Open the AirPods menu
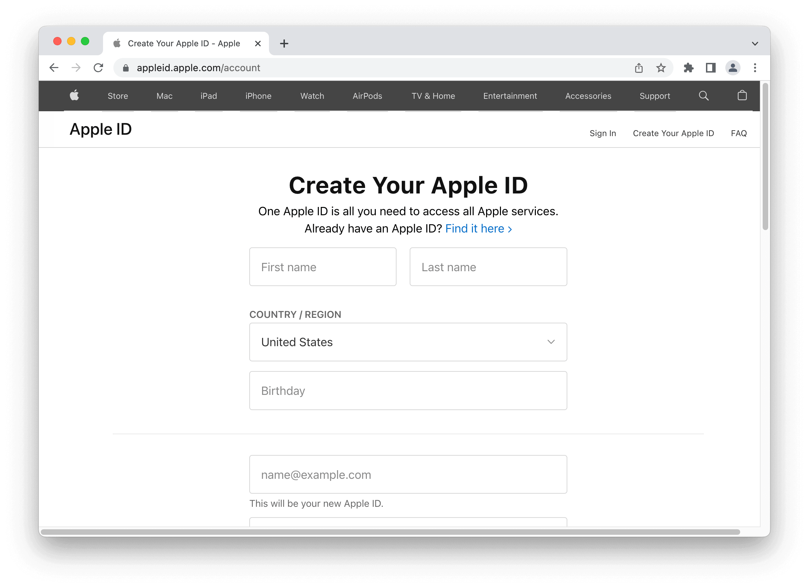Viewport: 809px width, 588px height. coord(367,96)
